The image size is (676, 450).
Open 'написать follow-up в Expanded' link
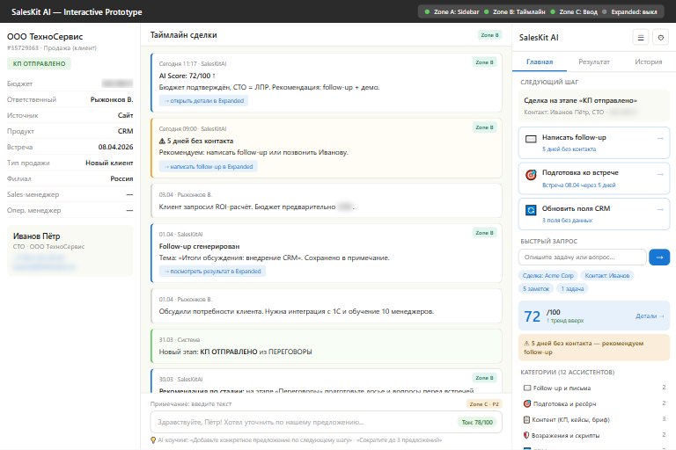(x=209, y=167)
